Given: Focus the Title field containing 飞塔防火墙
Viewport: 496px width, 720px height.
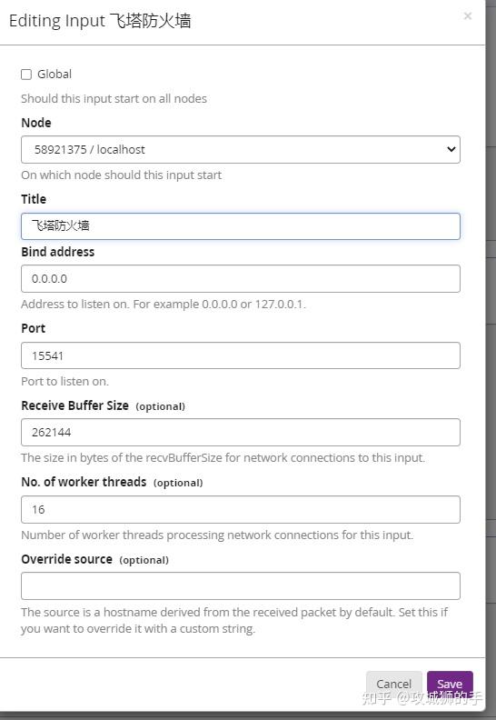Looking at the screenshot, I should [241, 226].
